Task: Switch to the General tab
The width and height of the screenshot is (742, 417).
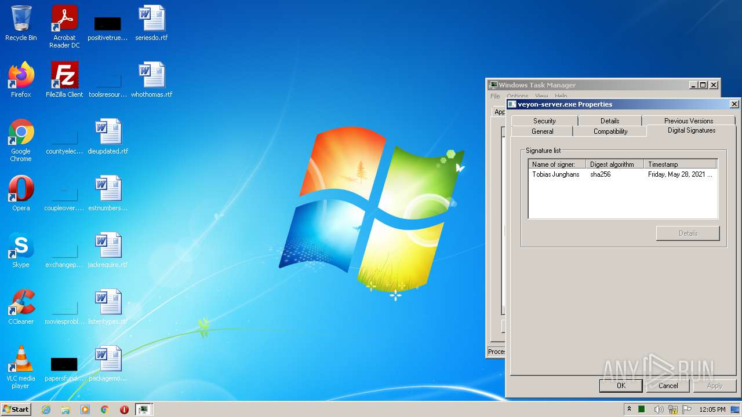Action: pyautogui.click(x=542, y=131)
